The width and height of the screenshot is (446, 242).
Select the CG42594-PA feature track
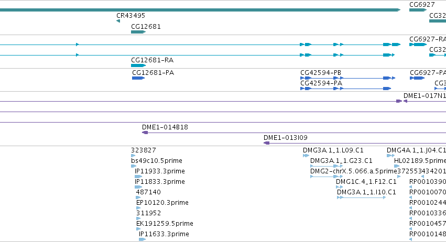click(345, 89)
